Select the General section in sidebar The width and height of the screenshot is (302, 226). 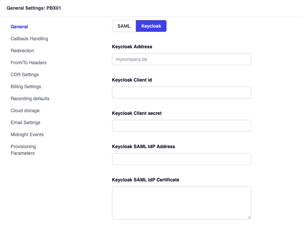point(19,27)
